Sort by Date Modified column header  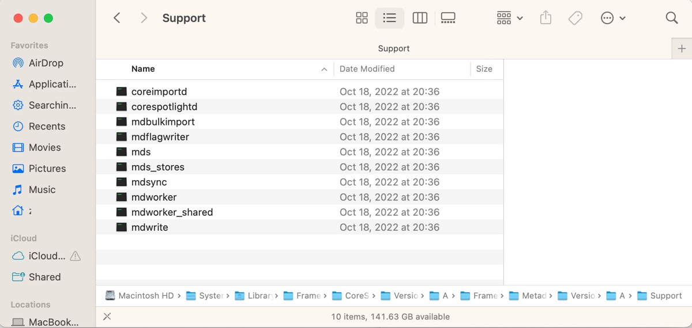click(x=367, y=68)
